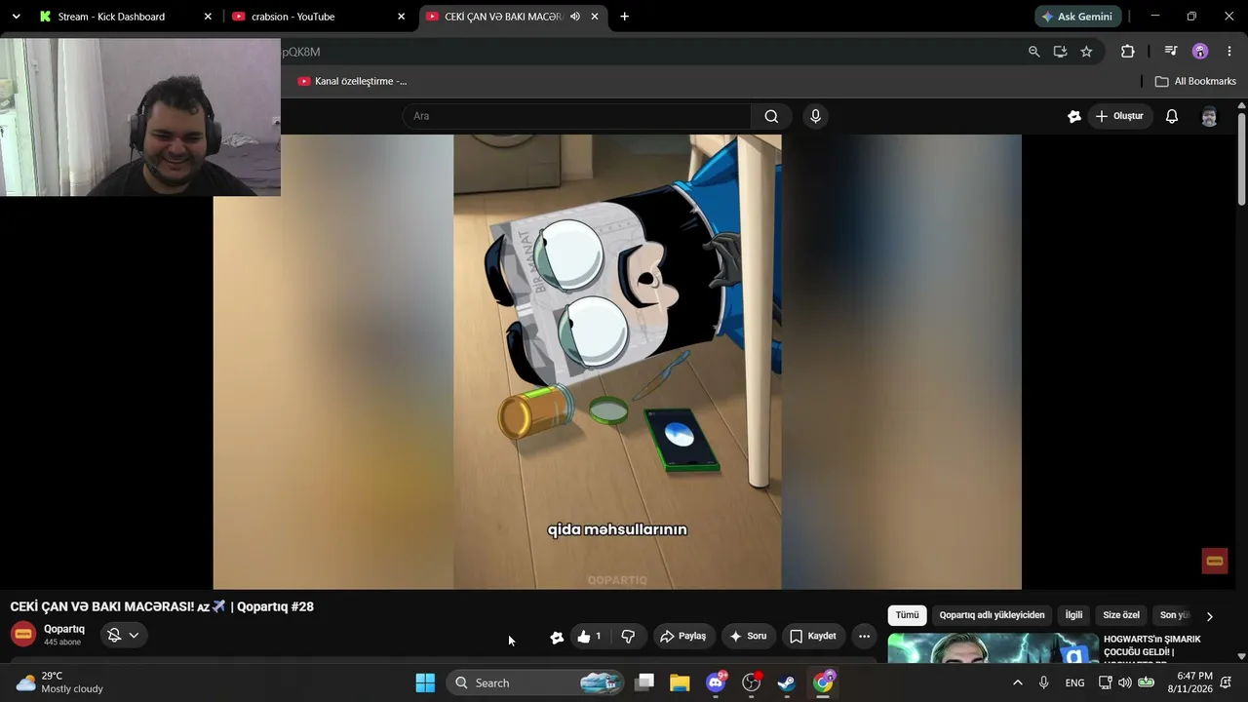Click the taskbar Search box
The image size is (1248, 702).
536,682
